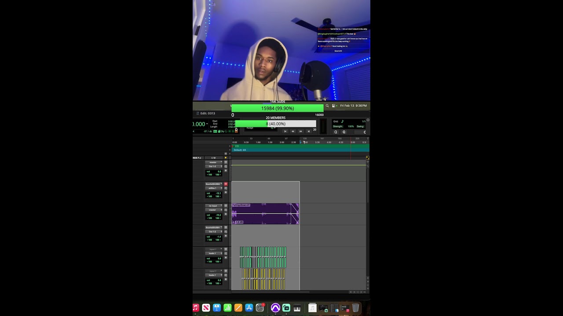Open leads.1 output on green clips track

(214, 253)
